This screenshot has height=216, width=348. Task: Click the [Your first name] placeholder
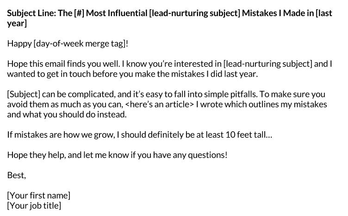pos(38,196)
